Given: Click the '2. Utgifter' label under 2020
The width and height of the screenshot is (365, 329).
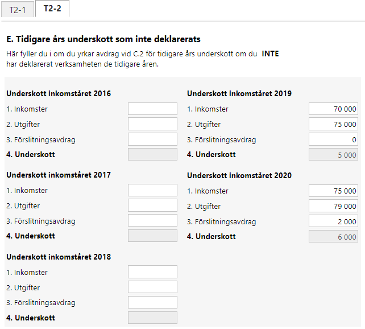Looking at the screenshot, I should tap(204, 206).
